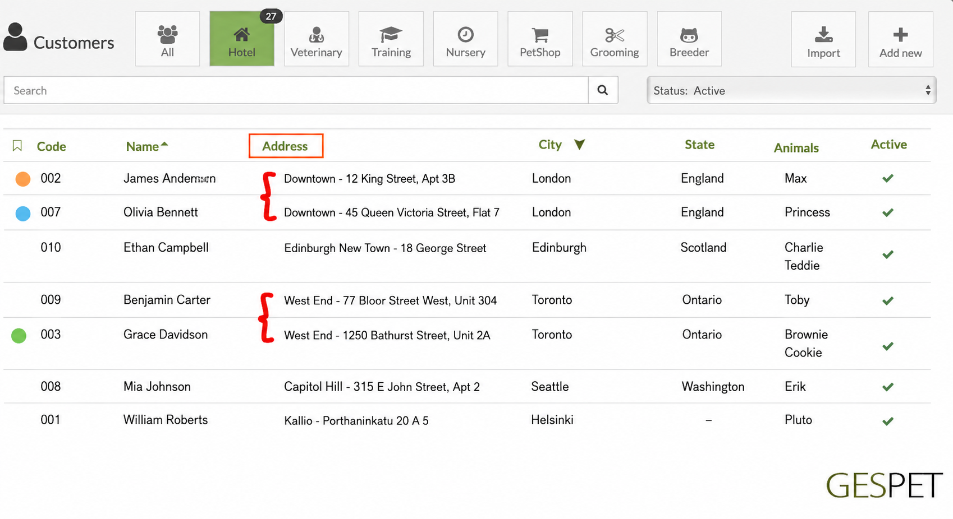Sort by Address column header
The image size is (953, 519).
pos(285,146)
